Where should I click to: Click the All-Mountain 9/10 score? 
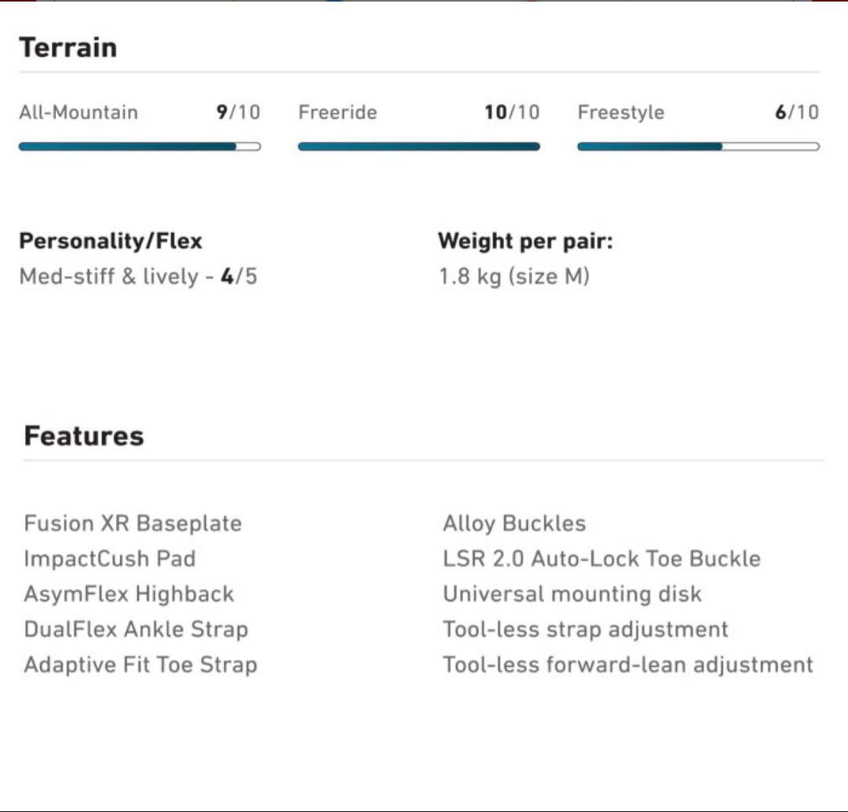(x=238, y=112)
